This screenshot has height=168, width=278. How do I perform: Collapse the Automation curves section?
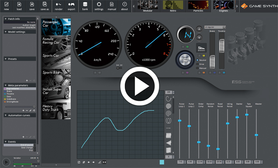click(x=6, y=115)
